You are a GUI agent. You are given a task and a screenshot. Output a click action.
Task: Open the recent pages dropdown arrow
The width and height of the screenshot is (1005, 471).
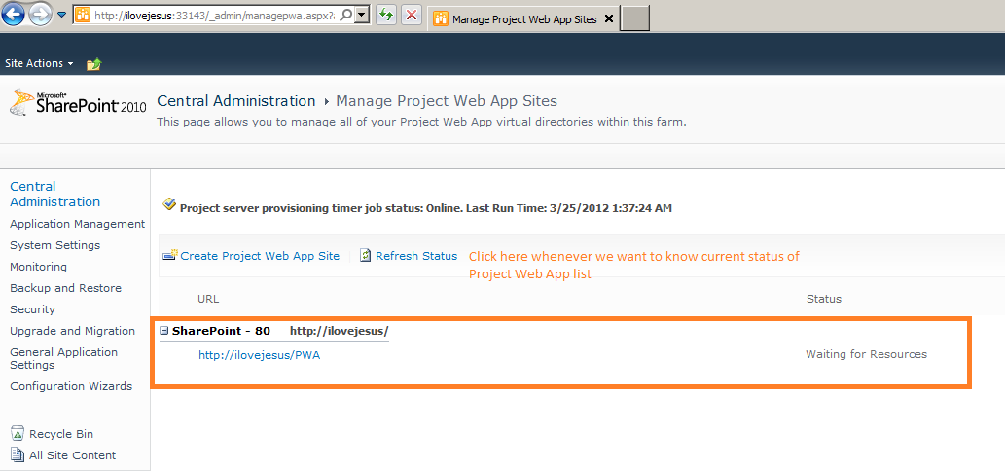click(x=62, y=16)
